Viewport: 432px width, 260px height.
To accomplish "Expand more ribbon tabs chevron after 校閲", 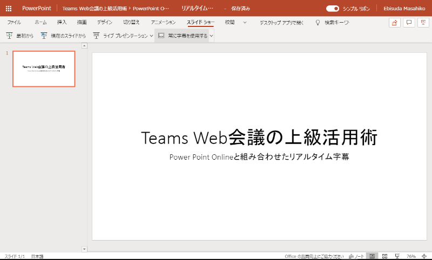I will [x=245, y=23].
